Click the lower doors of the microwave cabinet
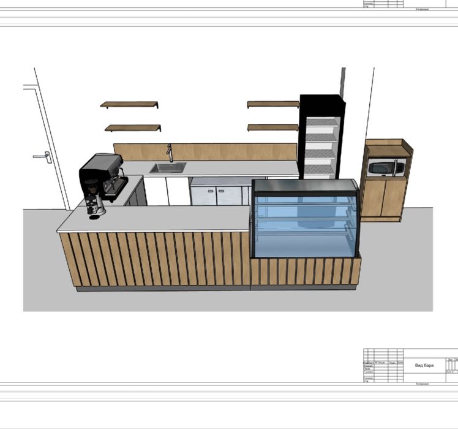458x429 pixels. (x=383, y=199)
